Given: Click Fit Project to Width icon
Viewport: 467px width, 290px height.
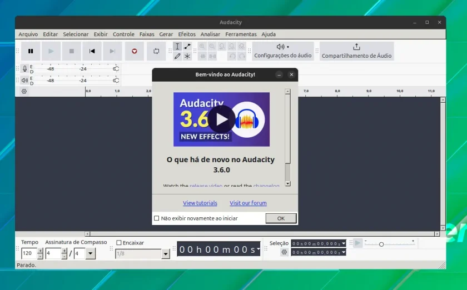Looking at the screenshot, I should pos(232,47).
